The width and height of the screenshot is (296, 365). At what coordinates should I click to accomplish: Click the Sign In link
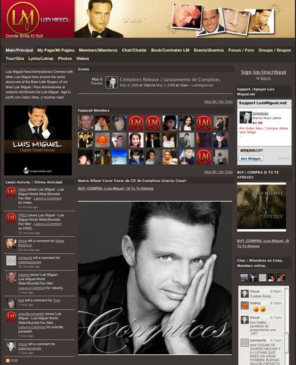click(265, 78)
